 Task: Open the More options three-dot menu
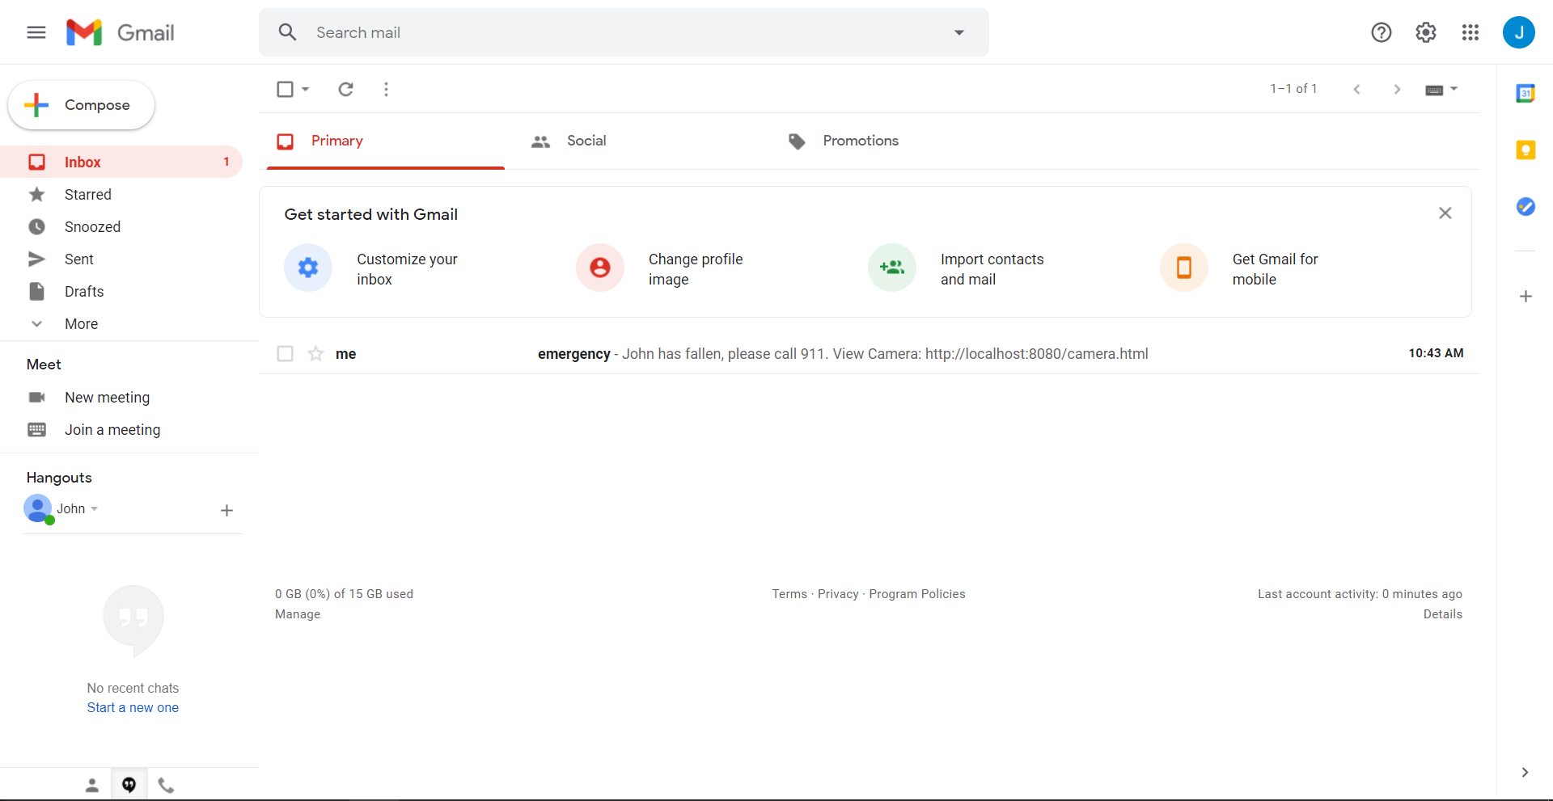coord(386,89)
